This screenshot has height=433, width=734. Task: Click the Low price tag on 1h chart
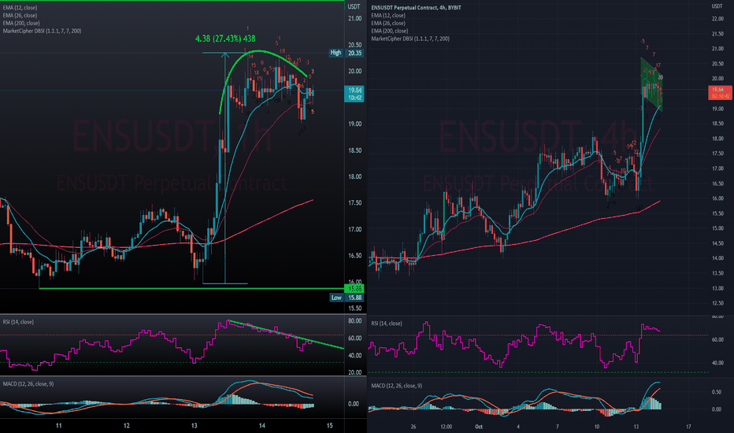point(336,298)
